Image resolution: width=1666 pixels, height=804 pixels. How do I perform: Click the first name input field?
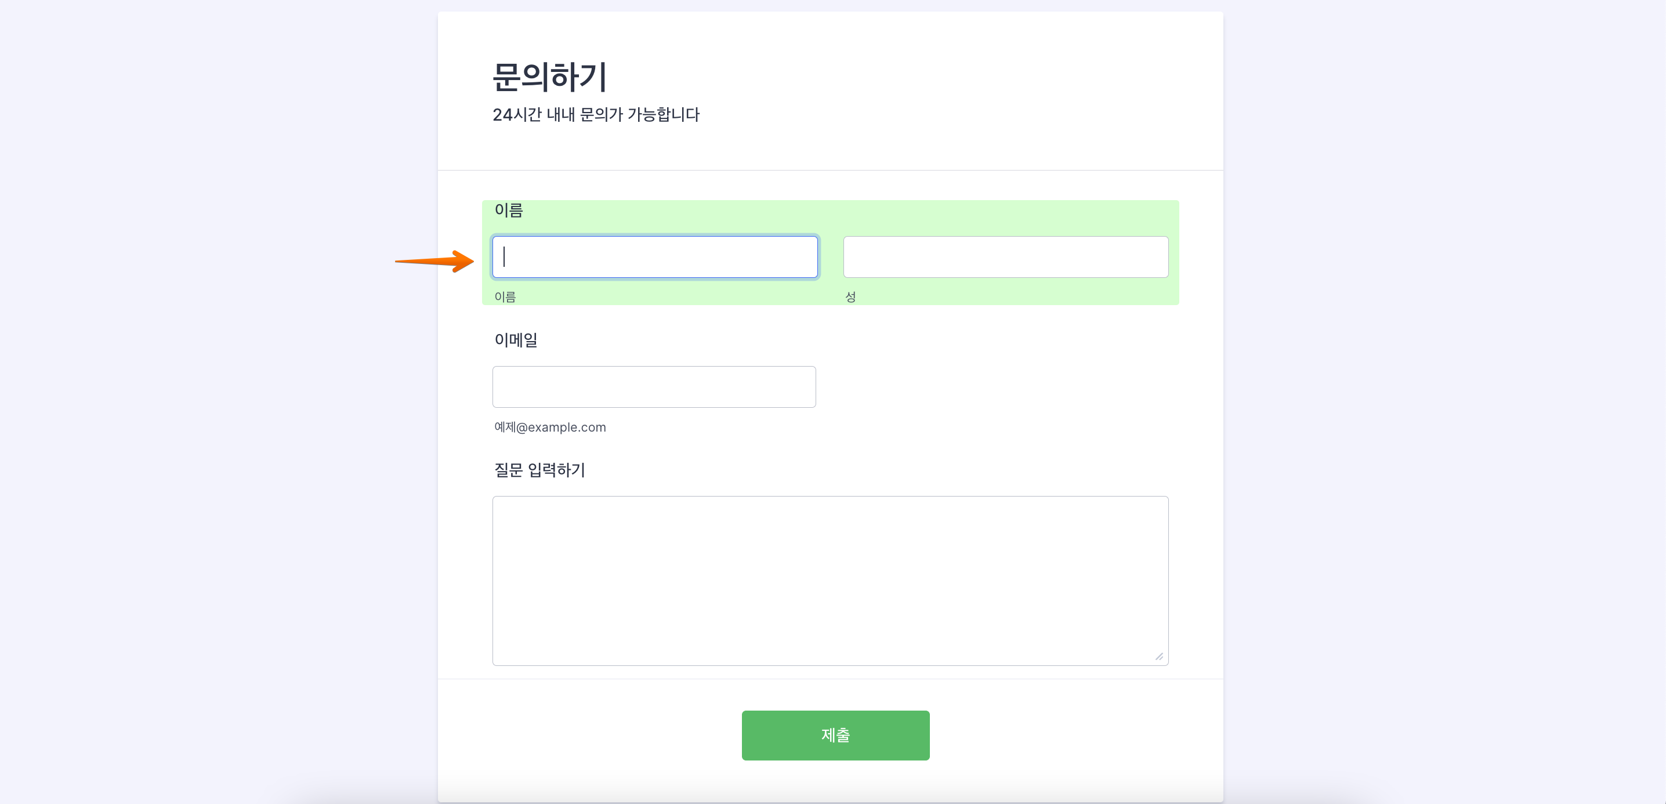pyautogui.click(x=654, y=256)
